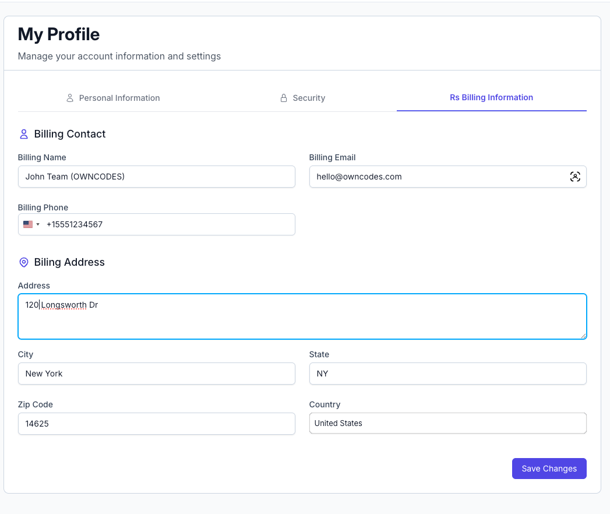This screenshot has width=610, height=514.
Task: Click the State field showing NY
Action: coord(447,374)
